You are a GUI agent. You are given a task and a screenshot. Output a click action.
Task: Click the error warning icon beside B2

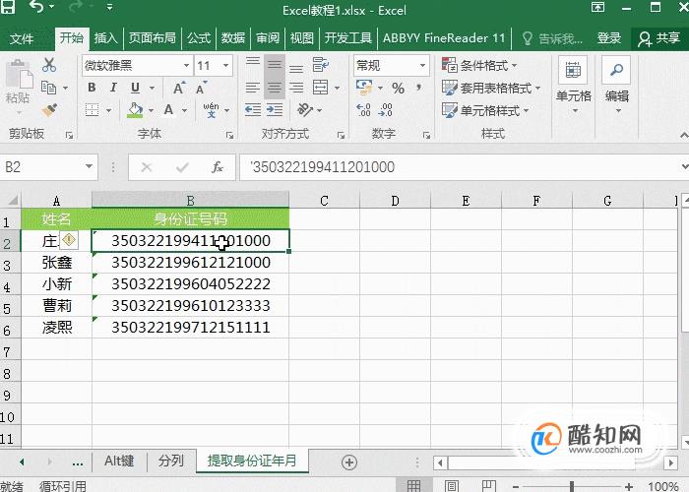point(69,240)
